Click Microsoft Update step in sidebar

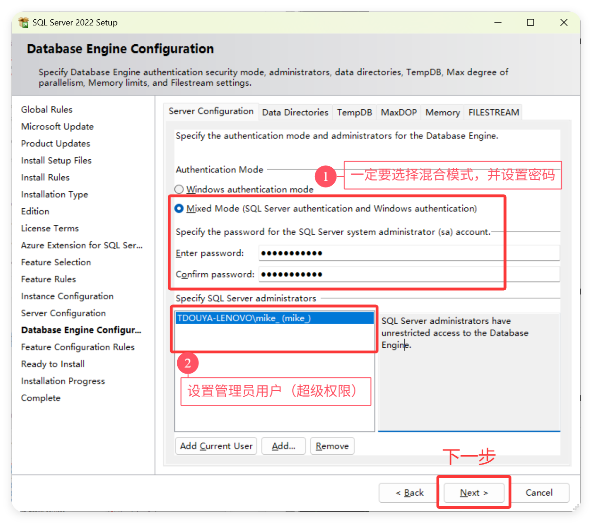[x=57, y=126]
